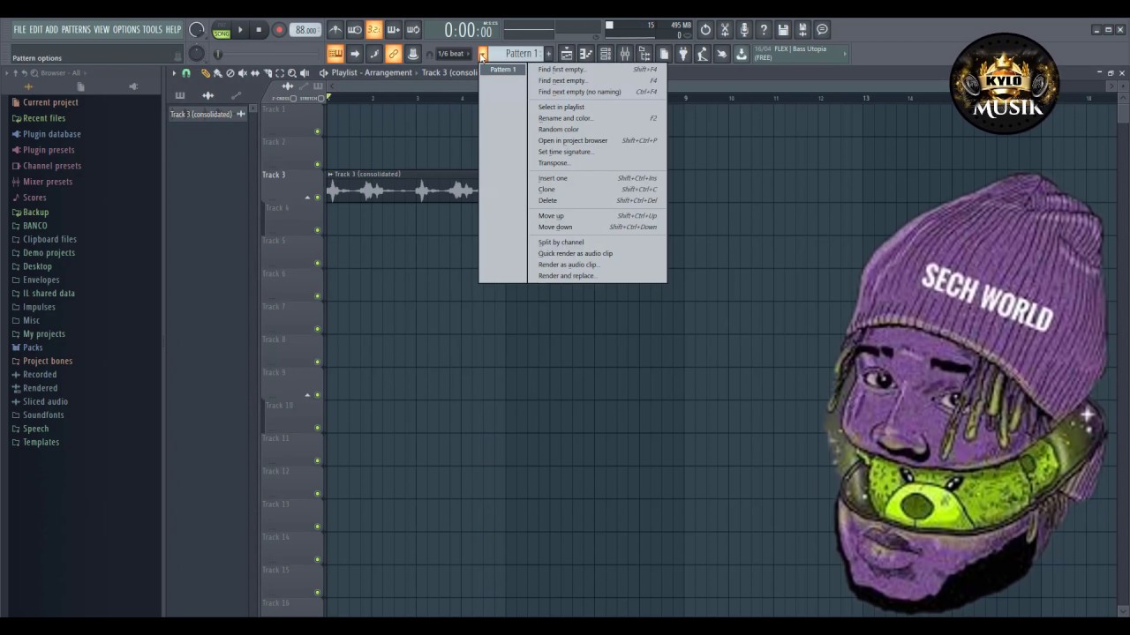Open undo history icon
Viewport: 1130px width, 635px height.
705,30
